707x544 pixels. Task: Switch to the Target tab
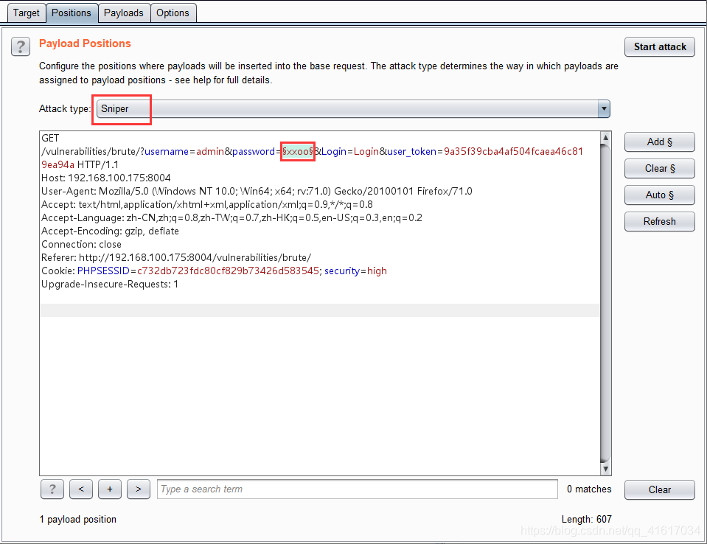(x=26, y=13)
